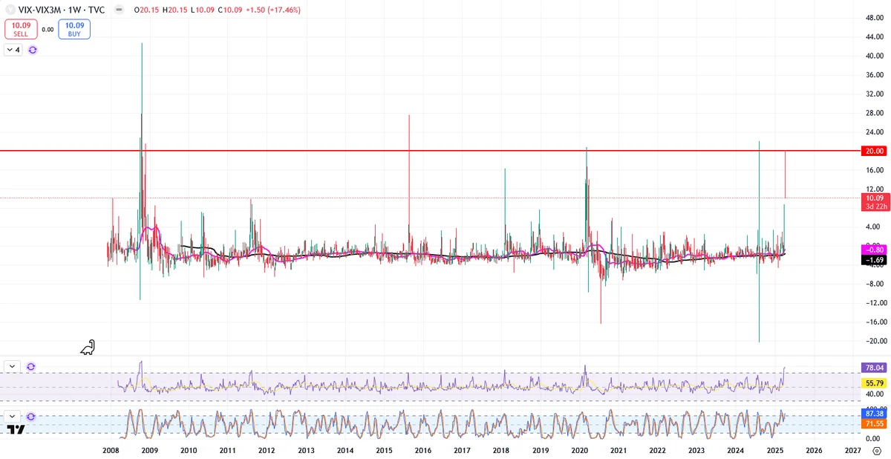891x459 pixels.
Task: Click 2012 on the time axis
Action: 267,451
